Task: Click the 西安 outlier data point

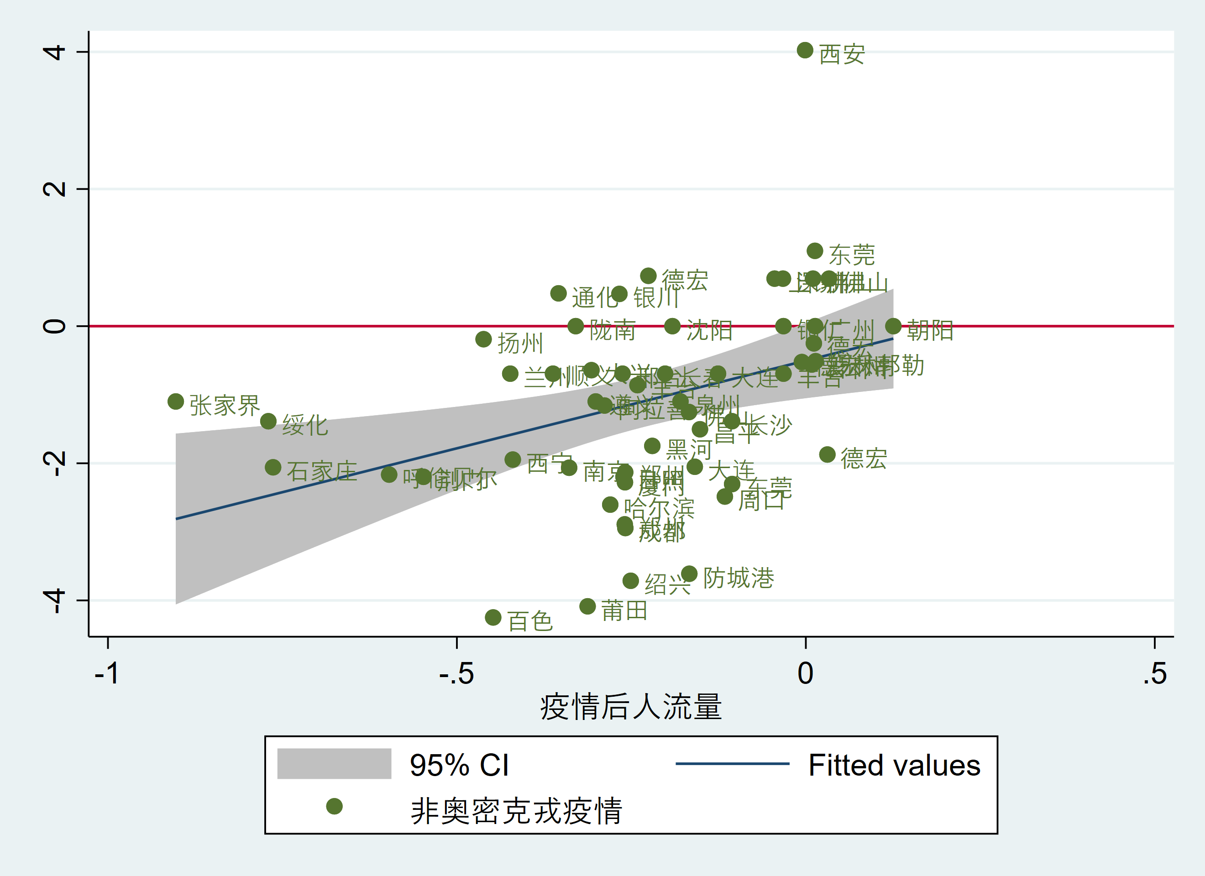Action: [805, 51]
